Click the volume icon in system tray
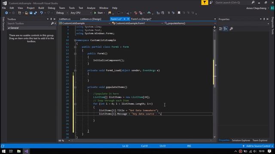The width and height of the screenshot is (275, 154). click(255, 151)
